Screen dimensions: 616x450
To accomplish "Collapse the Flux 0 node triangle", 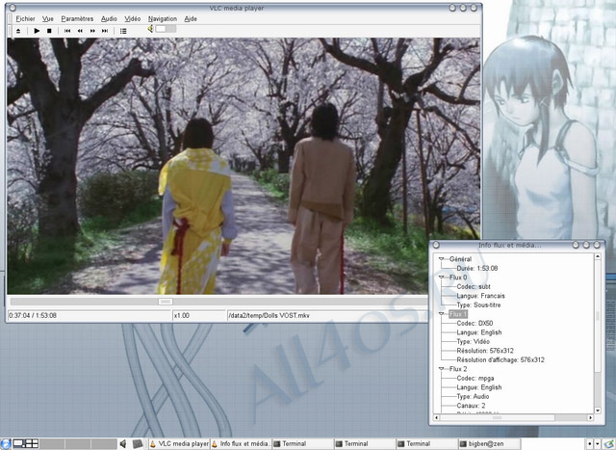I will click(441, 278).
